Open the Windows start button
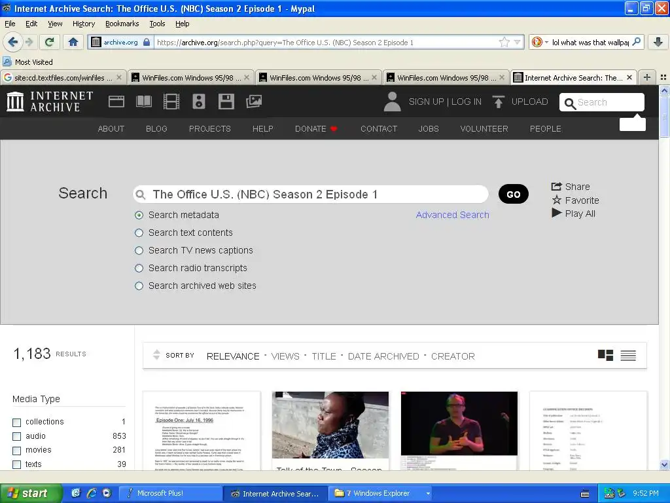 pos(31,493)
